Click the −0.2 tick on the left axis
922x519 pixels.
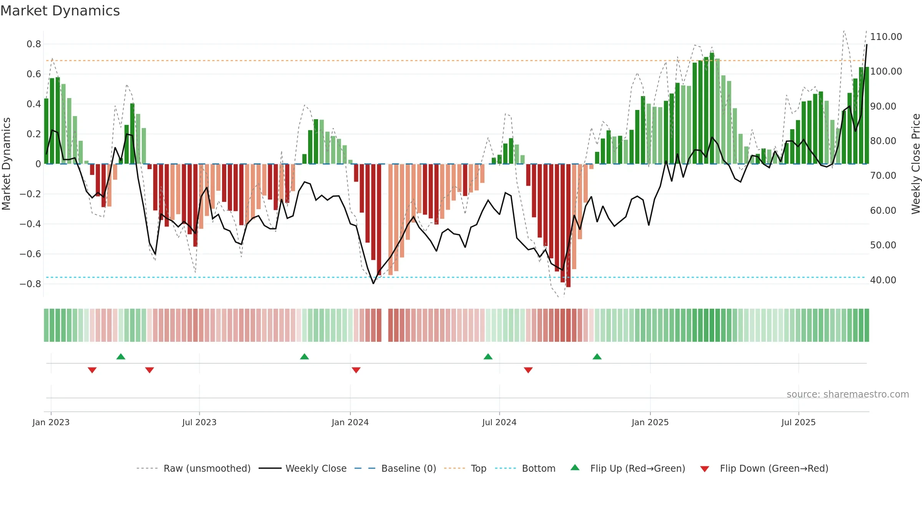point(30,194)
